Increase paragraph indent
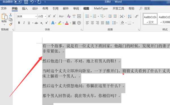170x105 pixels. coord(115,16)
